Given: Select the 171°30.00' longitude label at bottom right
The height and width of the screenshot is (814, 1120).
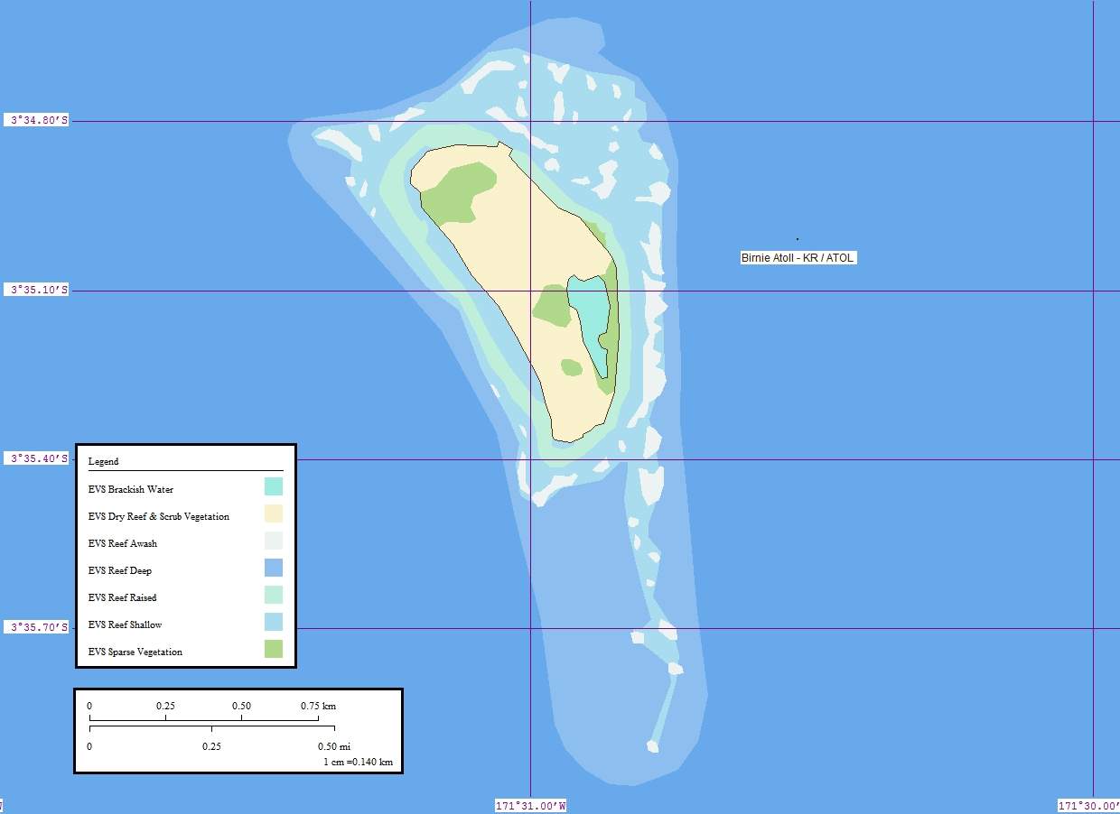Looking at the screenshot, I should [x=1087, y=806].
